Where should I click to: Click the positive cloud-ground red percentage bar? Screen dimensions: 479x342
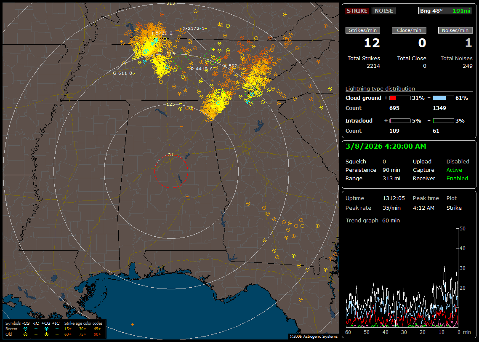(x=399, y=98)
